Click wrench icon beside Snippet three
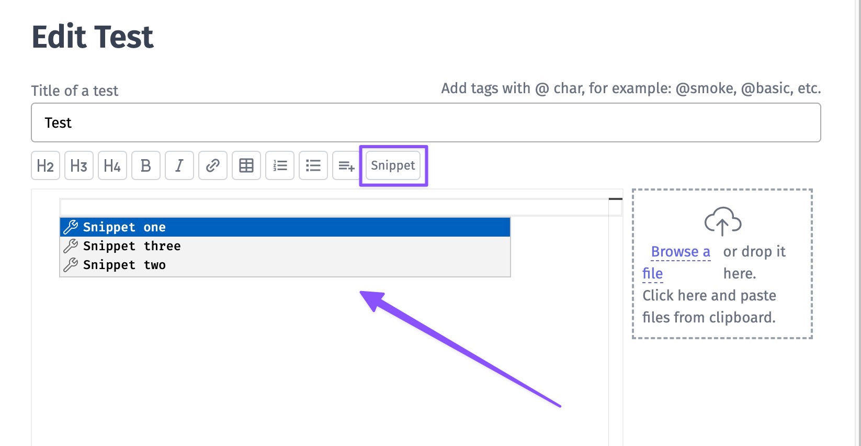861x446 pixels. (71, 246)
